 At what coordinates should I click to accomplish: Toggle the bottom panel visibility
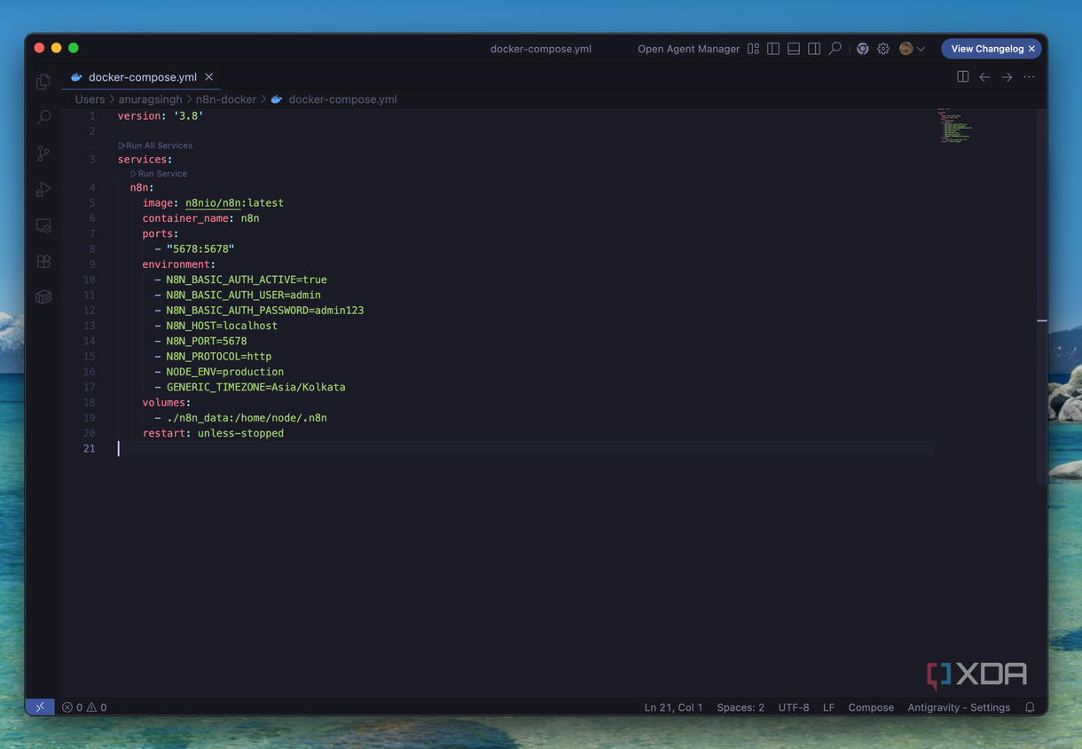(x=794, y=49)
